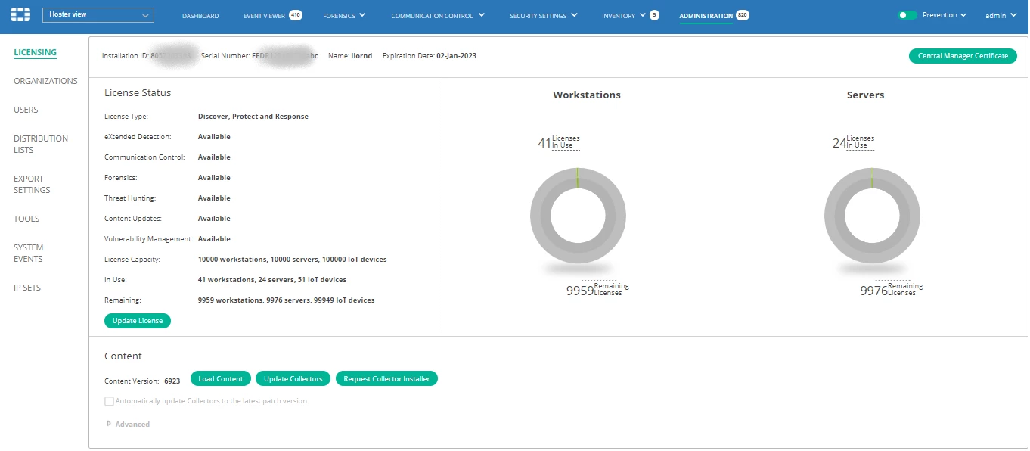Click the Central Manager Certificate button

click(963, 56)
